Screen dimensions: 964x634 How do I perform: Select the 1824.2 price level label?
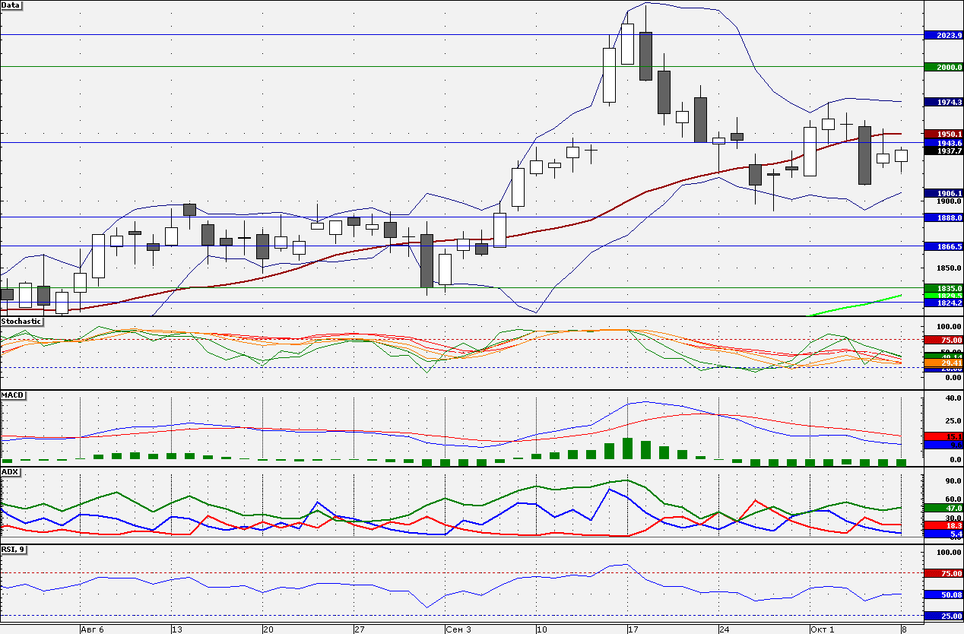(x=943, y=303)
